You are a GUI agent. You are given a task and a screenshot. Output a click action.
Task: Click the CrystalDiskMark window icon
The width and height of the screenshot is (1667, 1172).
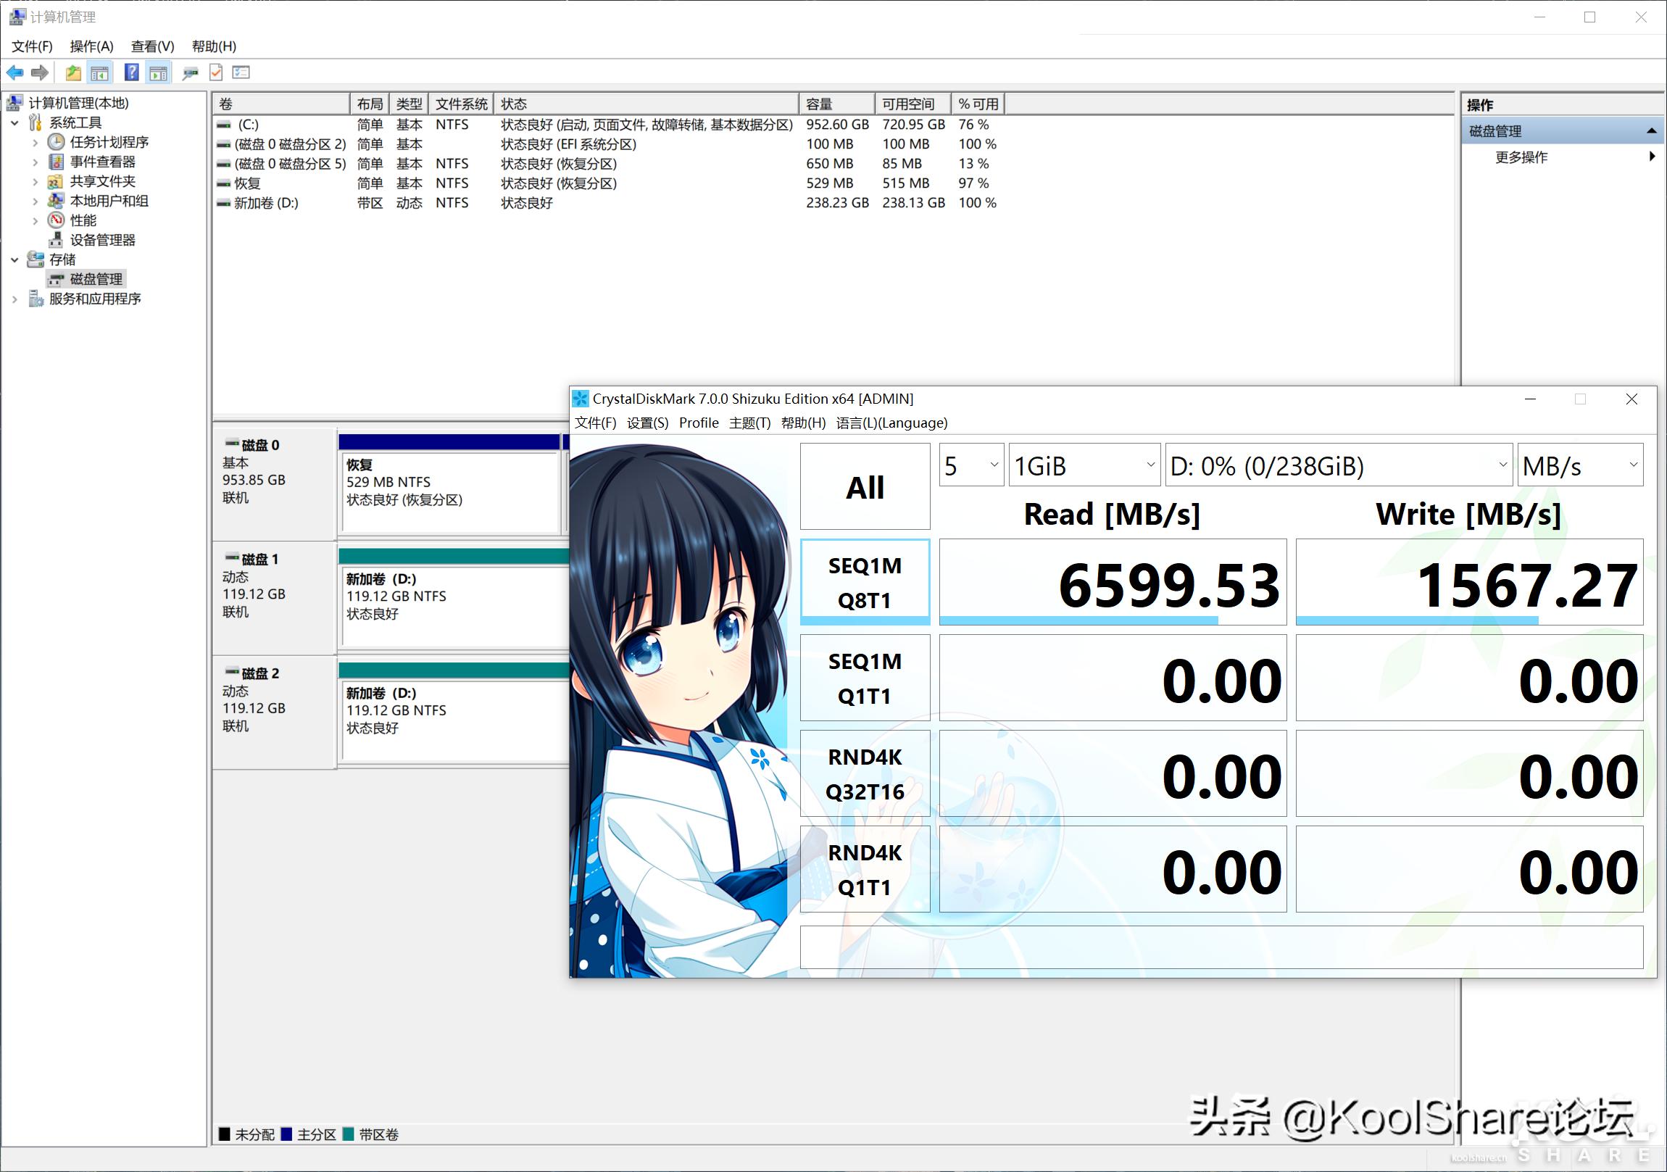coord(580,398)
